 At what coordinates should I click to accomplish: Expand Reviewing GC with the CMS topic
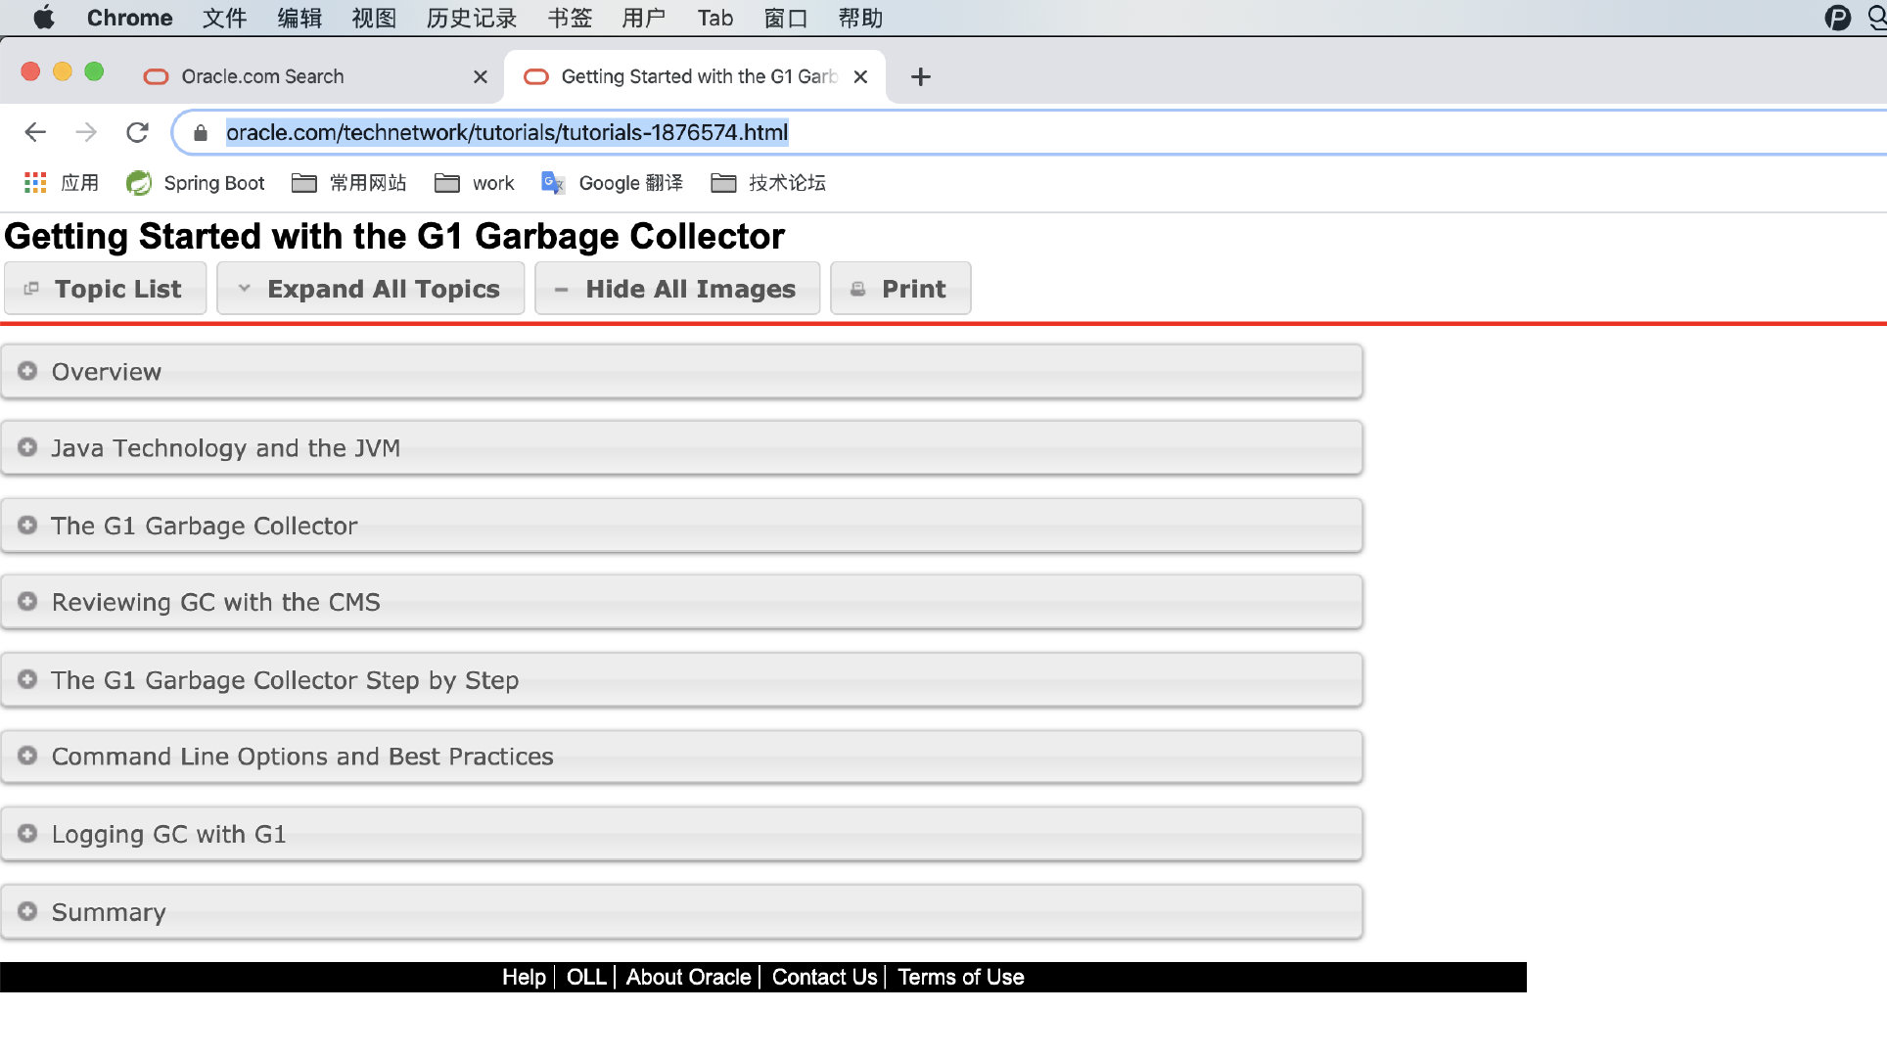[681, 602]
